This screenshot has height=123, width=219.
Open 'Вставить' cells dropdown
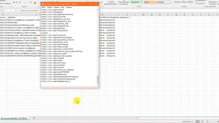178,2
